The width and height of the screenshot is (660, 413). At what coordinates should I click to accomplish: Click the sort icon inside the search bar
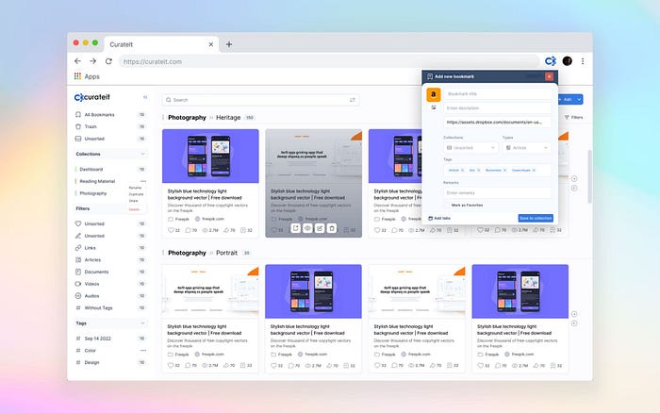(353, 100)
